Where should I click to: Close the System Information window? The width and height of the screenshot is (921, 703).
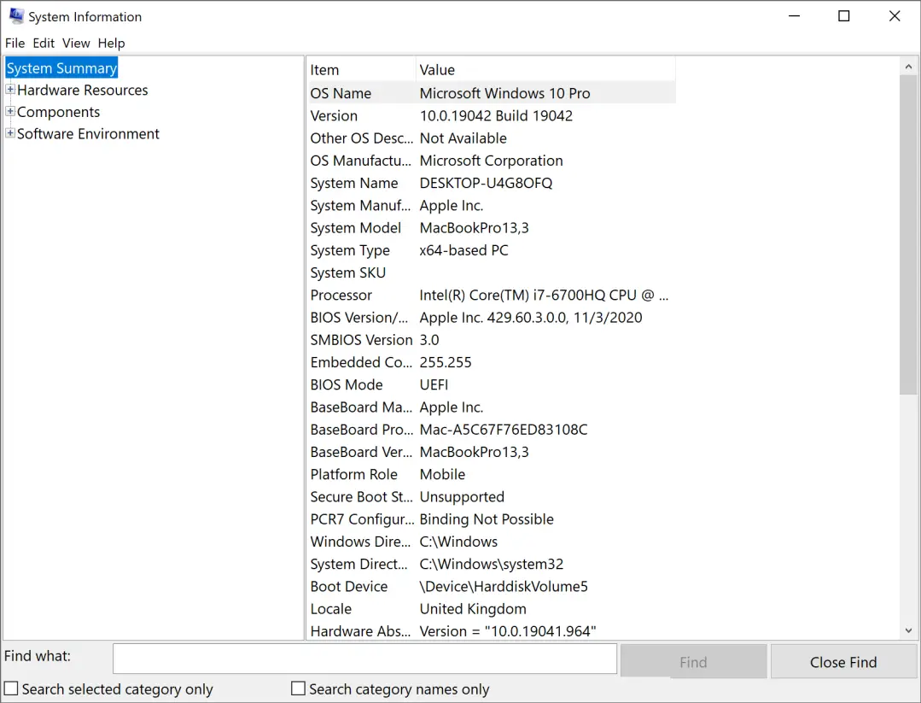[x=894, y=16]
